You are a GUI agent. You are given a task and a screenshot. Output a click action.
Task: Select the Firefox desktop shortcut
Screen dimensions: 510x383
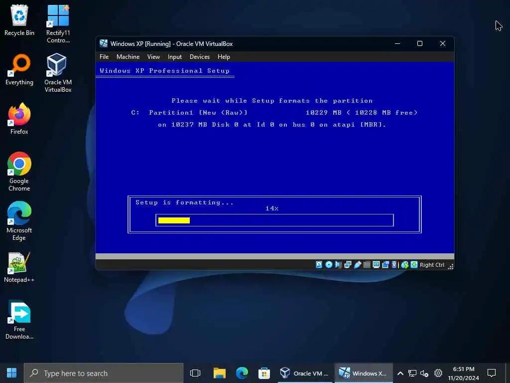click(x=19, y=119)
